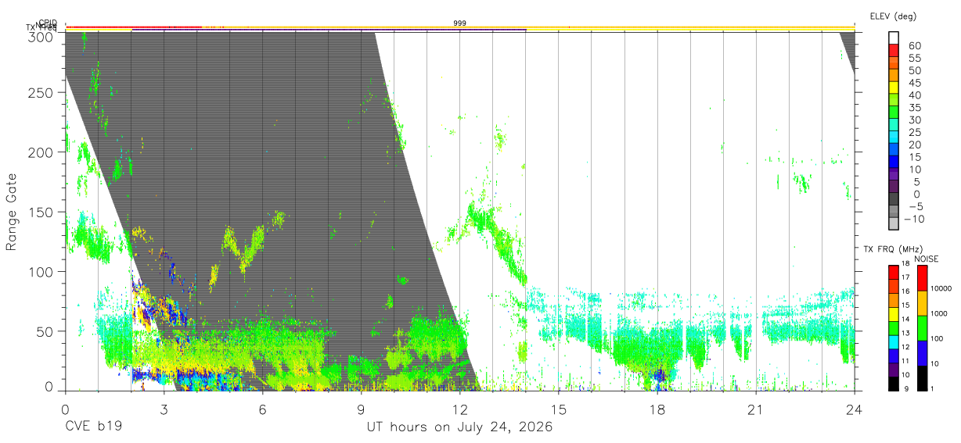
Task: Click the blue TX frequency line above the plot
Action: 329,30
